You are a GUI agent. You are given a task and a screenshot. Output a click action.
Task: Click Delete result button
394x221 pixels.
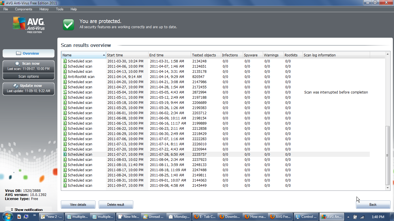tap(116, 205)
